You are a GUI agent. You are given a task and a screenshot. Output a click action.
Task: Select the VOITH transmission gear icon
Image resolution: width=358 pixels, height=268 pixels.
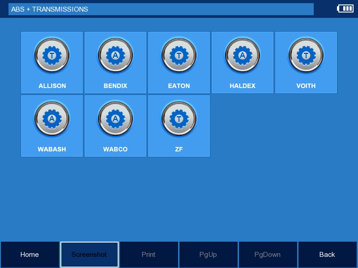click(x=306, y=55)
